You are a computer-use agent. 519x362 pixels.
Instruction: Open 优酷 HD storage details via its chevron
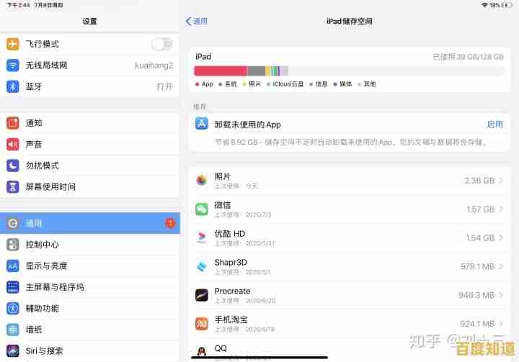click(x=501, y=237)
